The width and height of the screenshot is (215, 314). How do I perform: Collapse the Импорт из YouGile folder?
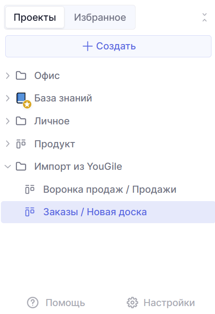tap(8, 166)
